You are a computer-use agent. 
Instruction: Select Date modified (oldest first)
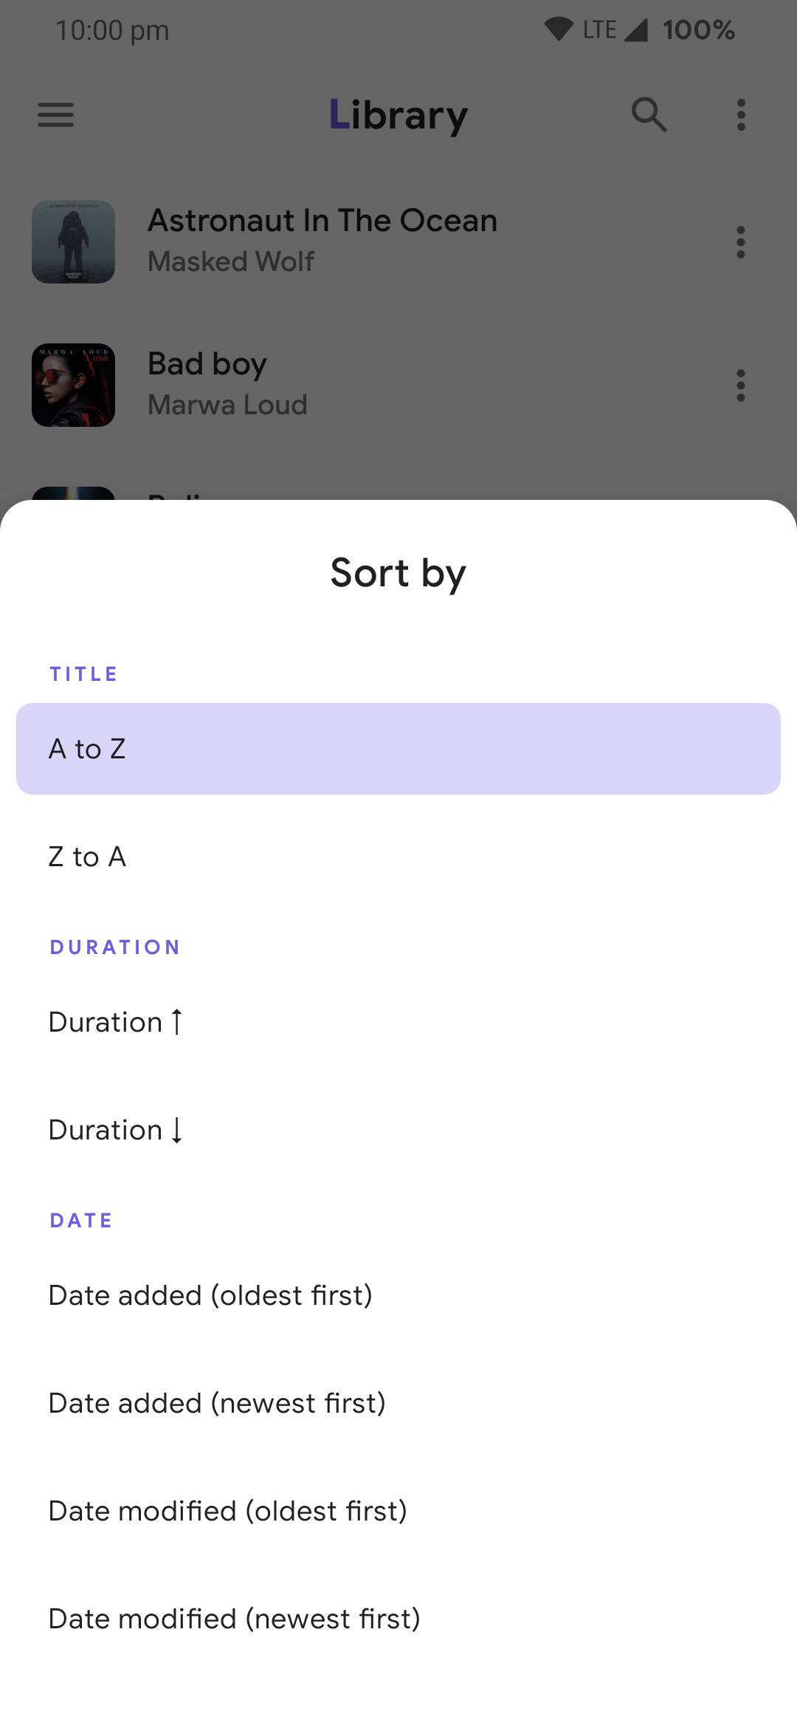tap(398, 1511)
